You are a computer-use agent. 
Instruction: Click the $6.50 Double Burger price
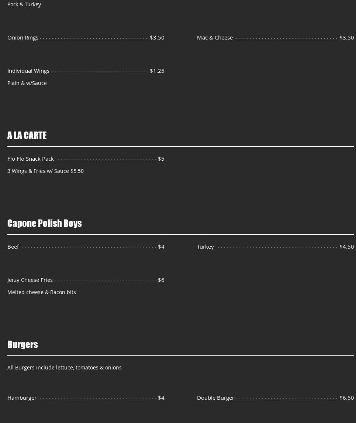(346, 398)
